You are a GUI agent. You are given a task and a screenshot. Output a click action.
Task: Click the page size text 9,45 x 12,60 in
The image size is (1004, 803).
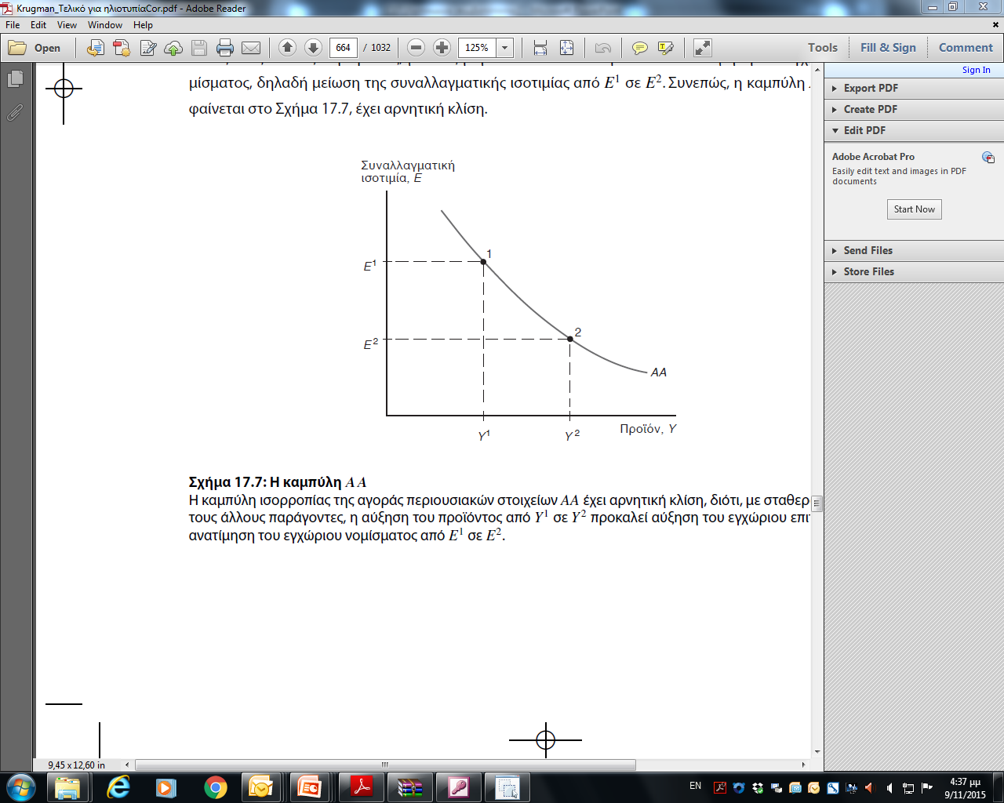(x=77, y=765)
